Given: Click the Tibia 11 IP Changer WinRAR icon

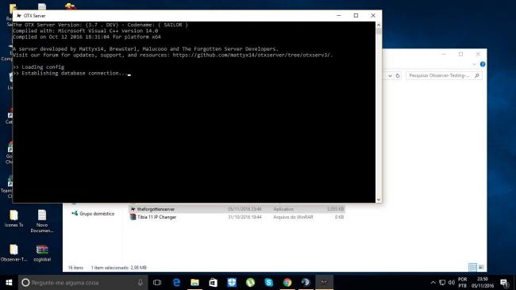Looking at the screenshot, I should pos(133,217).
